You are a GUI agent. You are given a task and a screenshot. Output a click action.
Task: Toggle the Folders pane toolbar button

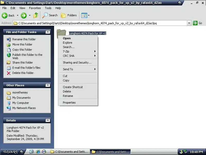pyautogui.click(x=69, y=15)
